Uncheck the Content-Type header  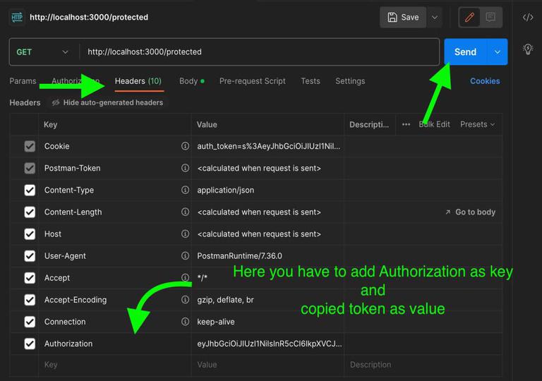[x=30, y=190]
